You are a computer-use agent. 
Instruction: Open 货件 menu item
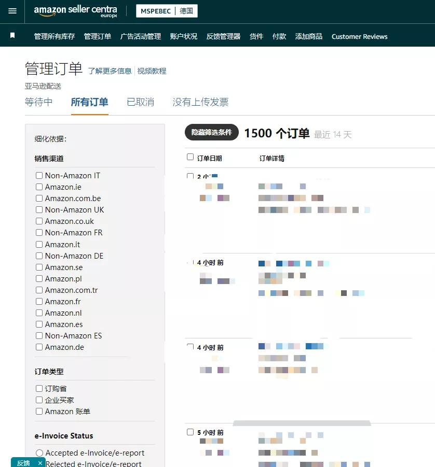256,36
